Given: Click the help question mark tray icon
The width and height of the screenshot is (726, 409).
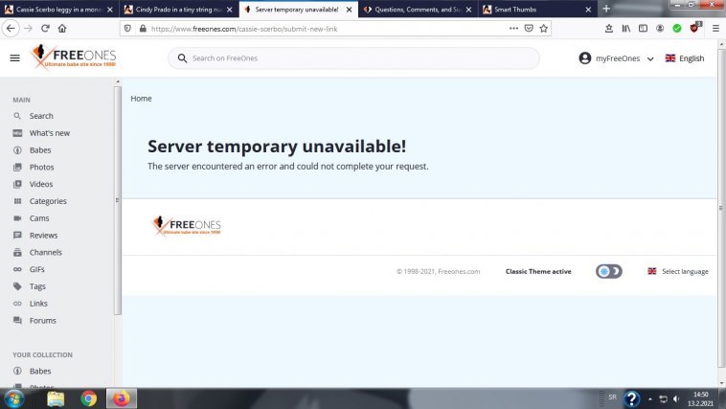Looking at the screenshot, I should 631,398.
